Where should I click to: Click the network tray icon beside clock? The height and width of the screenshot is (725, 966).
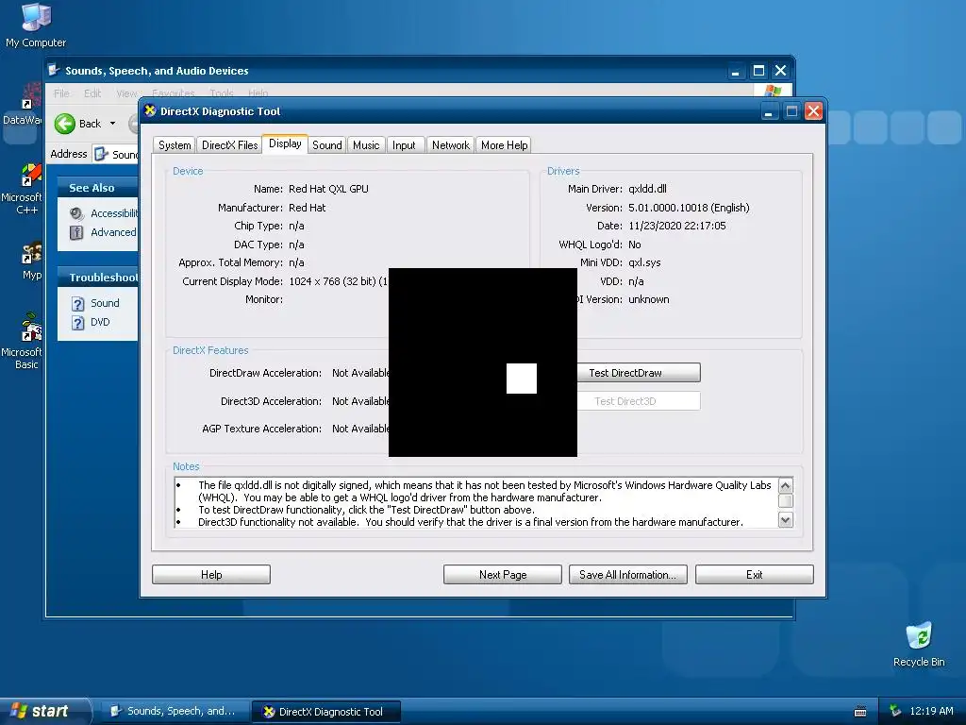coord(896,711)
